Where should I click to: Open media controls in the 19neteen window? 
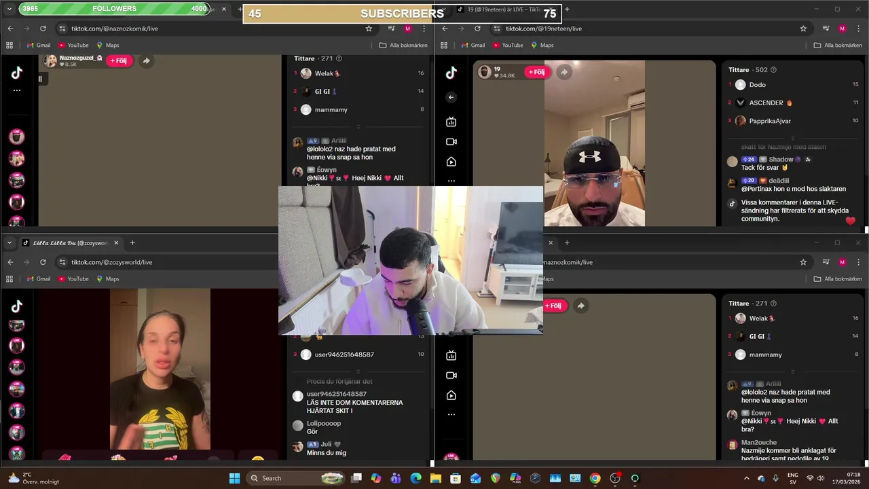[826, 29]
